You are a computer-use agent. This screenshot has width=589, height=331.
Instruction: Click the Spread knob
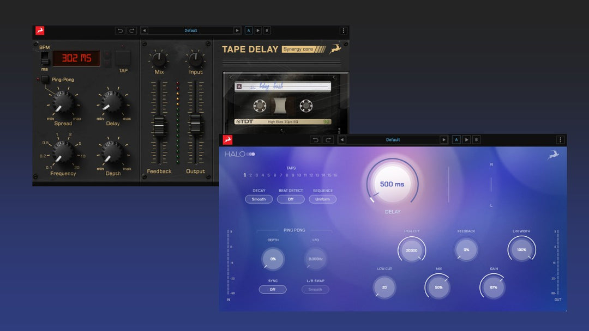click(x=63, y=102)
